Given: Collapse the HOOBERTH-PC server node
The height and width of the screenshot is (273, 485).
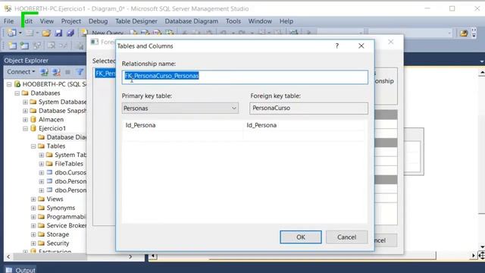Looking at the screenshot, I should click(x=9, y=84).
